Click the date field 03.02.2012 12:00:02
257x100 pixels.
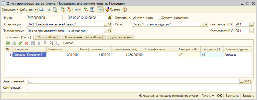[x=88, y=18]
